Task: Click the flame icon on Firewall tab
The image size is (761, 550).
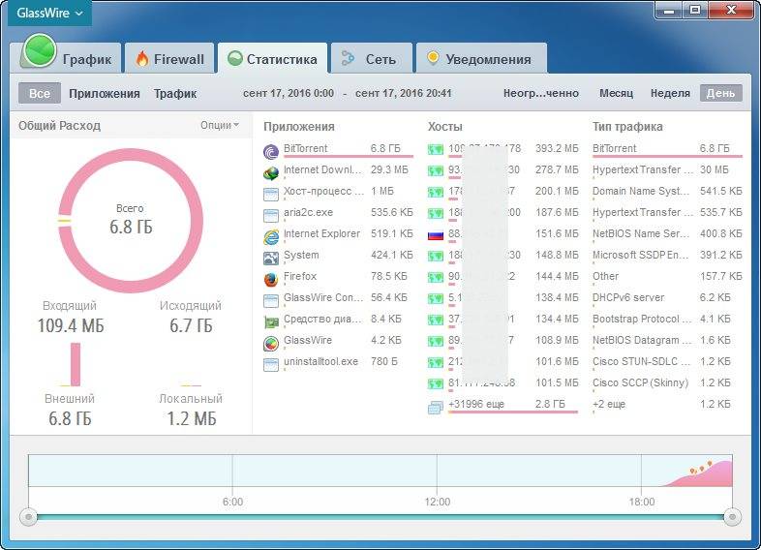Action: click(x=142, y=59)
